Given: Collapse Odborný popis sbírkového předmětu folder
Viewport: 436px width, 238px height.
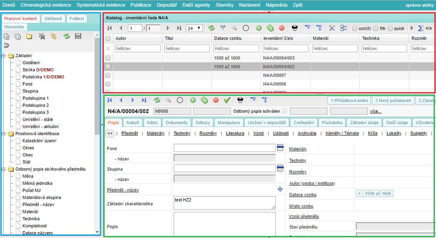Looking at the screenshot, I should coord(3,169).
